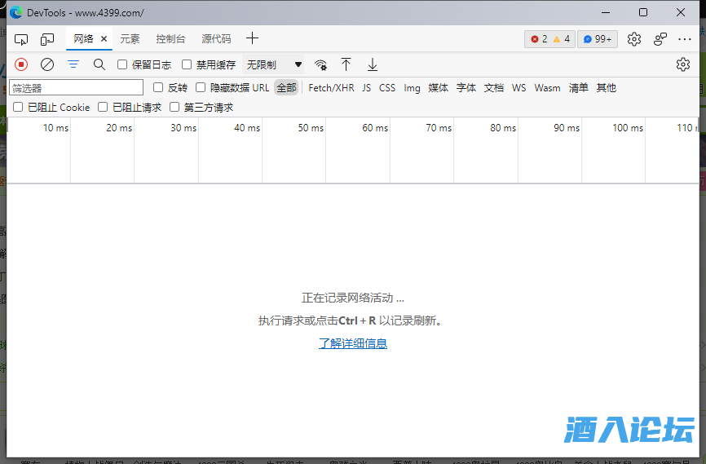Click the export HAR download arrow
The width and height of the screenshot is (706, 464).
(x=373, y=64)
